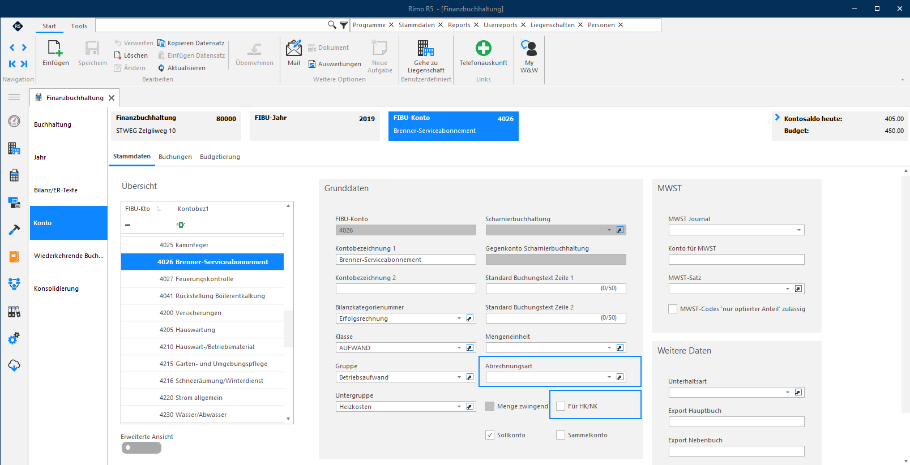
Task: Expand the Bilanzkategorienummer dropdown
Action: pyautogui.click(x=459, y=318)
